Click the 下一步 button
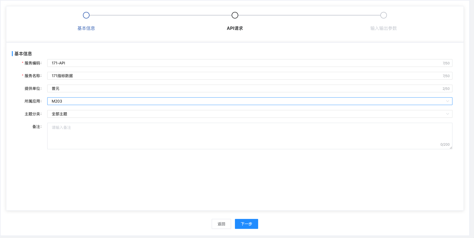 click(x=247, y=224)
